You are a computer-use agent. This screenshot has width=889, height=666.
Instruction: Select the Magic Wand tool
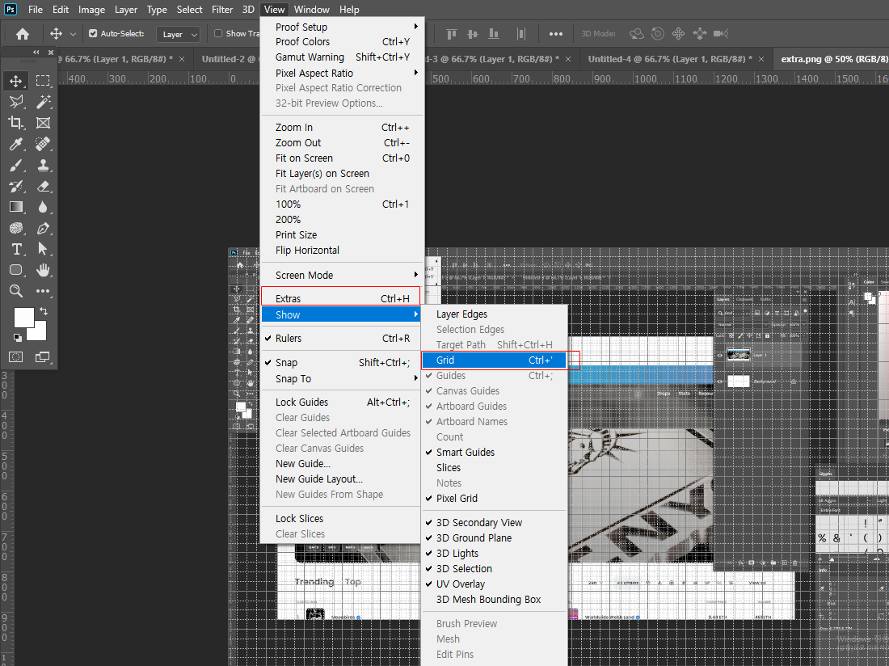(43, 102)
